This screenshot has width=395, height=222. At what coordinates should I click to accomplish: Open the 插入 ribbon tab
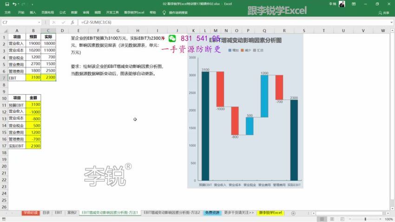click(x=33, y=13)
